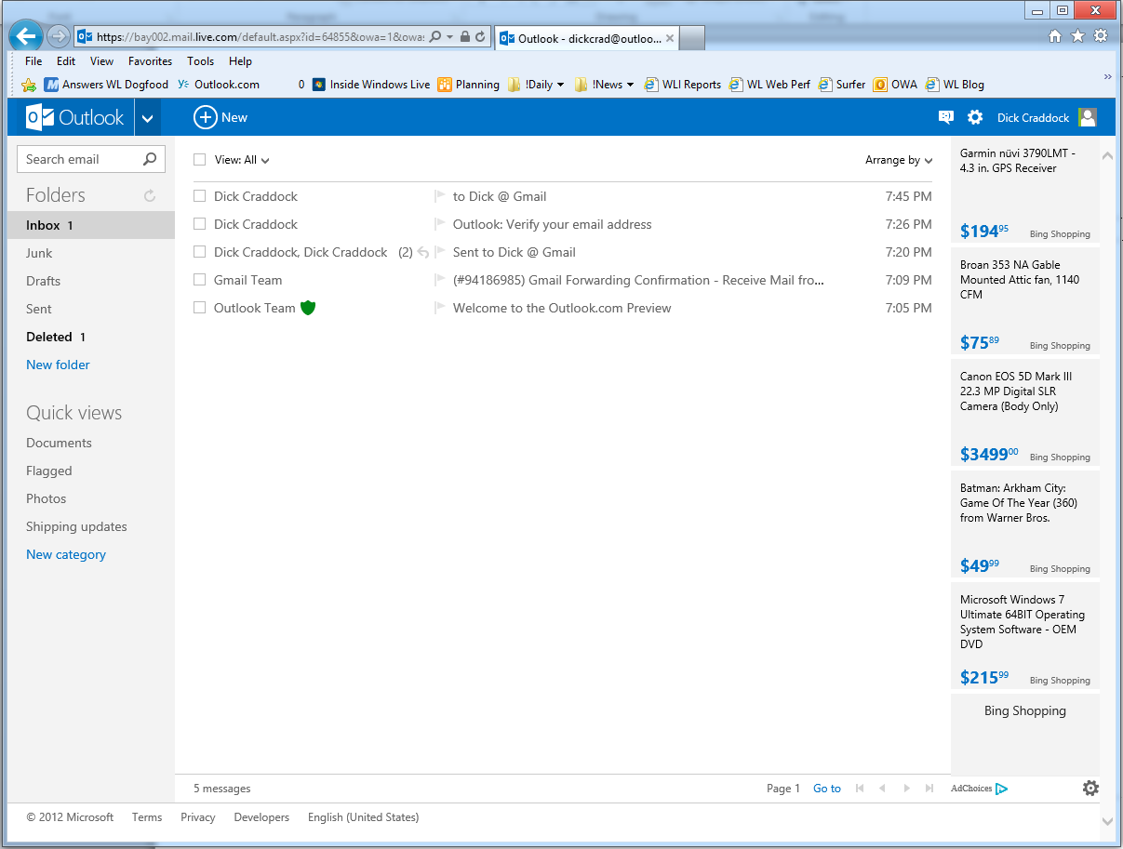Click the New message plus icon
Image resolution: width=1123 pixels, height=849 pixels.
205,117
